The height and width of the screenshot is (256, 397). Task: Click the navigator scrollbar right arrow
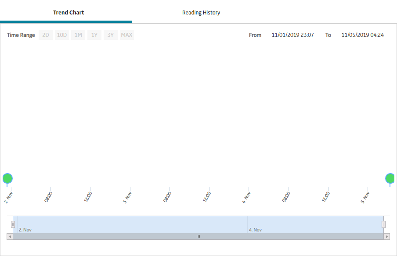point(386,237)
